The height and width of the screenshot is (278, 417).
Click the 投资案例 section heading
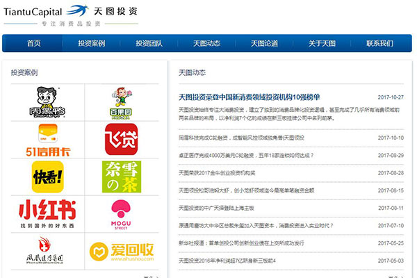click(x=24, y=72)
